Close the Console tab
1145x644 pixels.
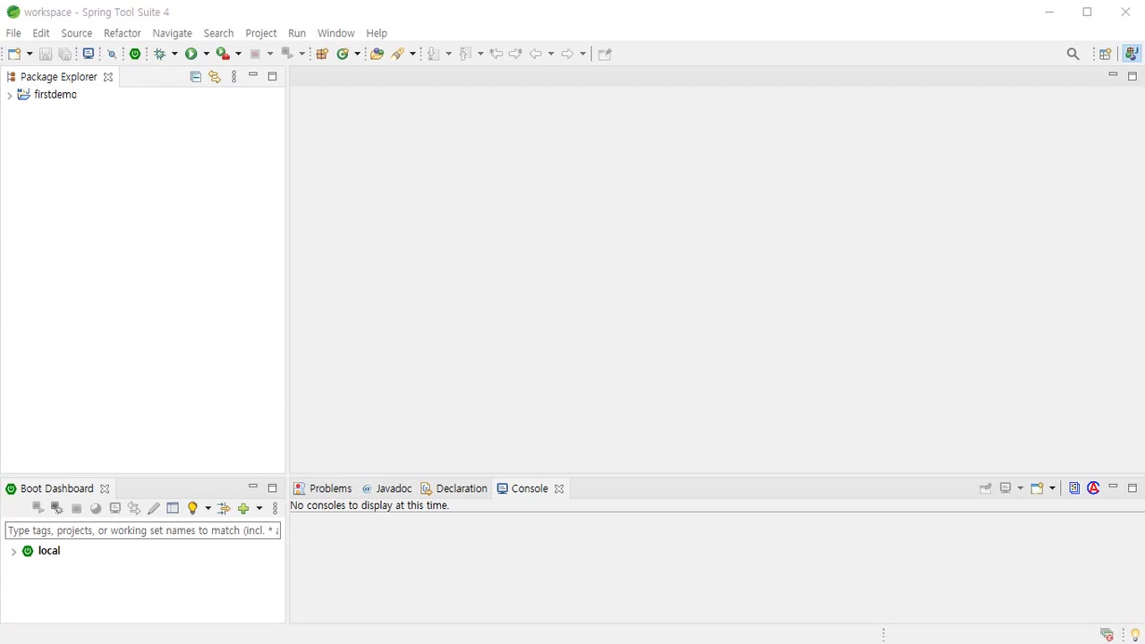559,488
